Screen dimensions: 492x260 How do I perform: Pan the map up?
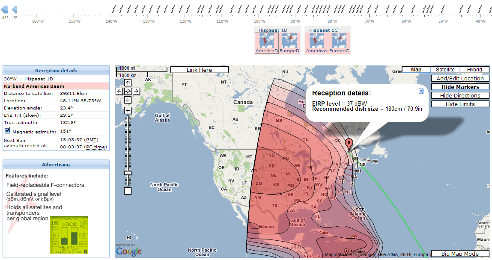pyautogui.click(x=128, y=83)
